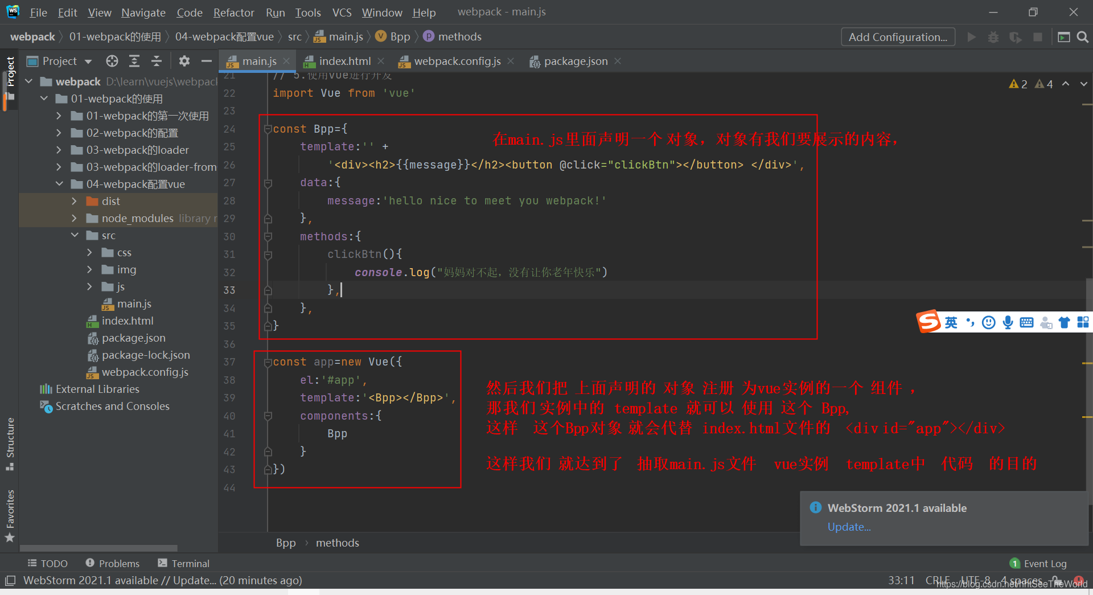Go to next highlighted error arrow

tap(1084, 84)
